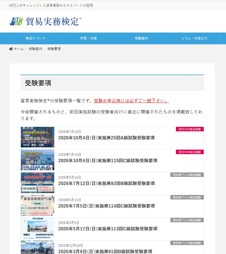Click red 受験お申込時には必ずご一読下さい link

[131, 101]
